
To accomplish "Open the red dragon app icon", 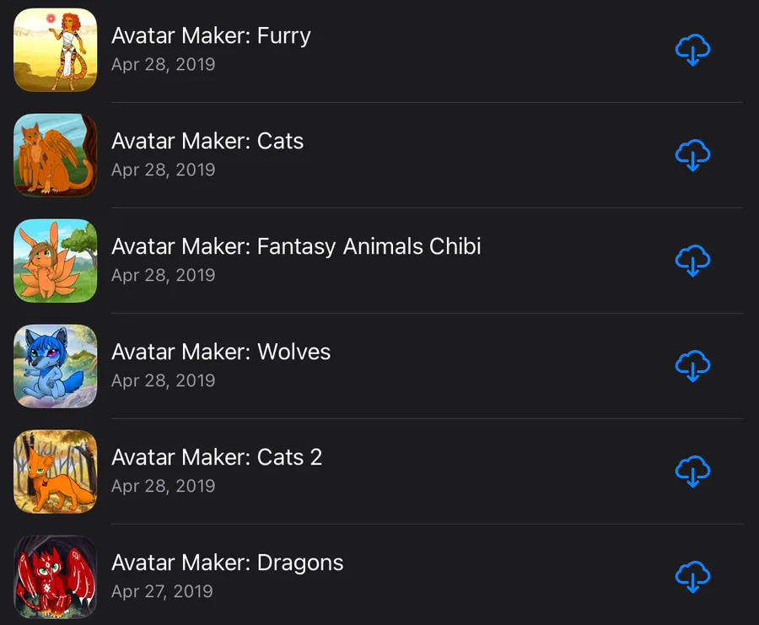I will (x=55, y=577).
